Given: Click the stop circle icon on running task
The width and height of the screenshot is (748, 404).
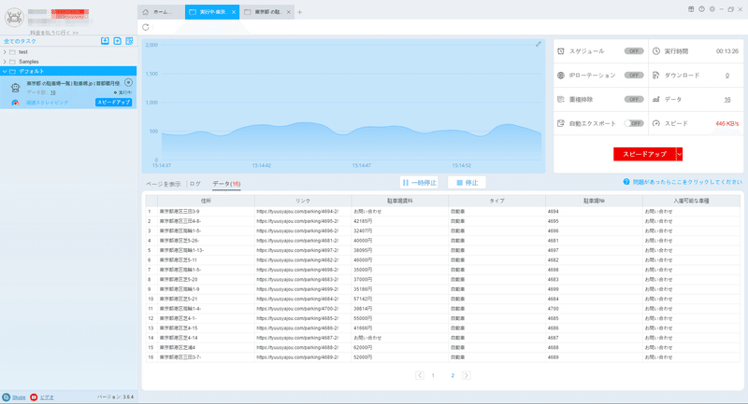Looking at the screenshot, I should [x=128, y=82].
